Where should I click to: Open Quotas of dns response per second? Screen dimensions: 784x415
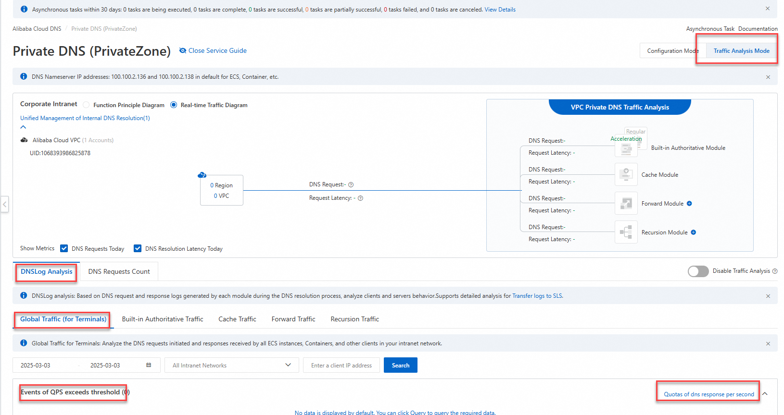[709, 394]
